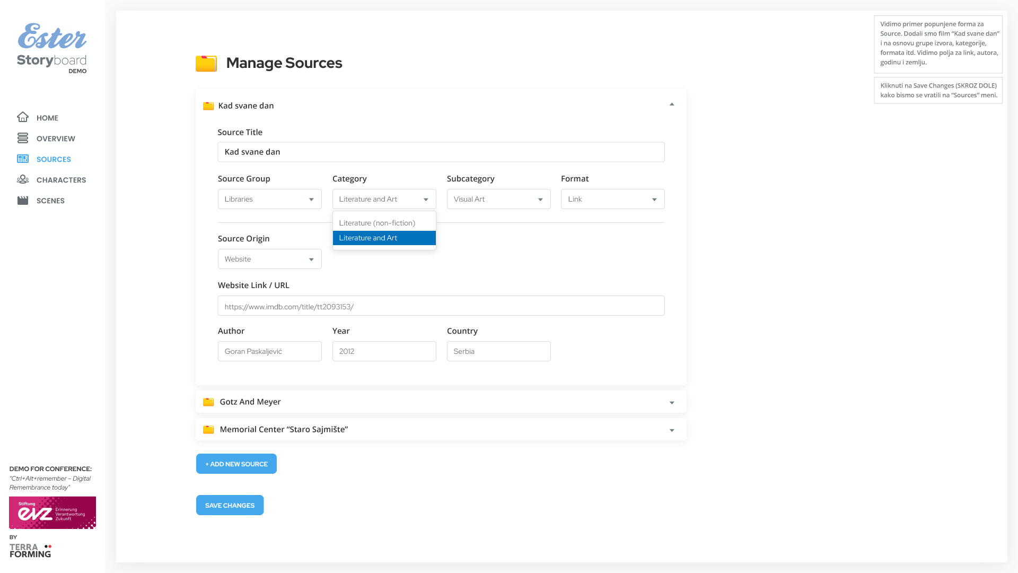The width and height of the screenshot is (1018, 573).
Task: Click the Save Changes button
Action: pos(230,505)
